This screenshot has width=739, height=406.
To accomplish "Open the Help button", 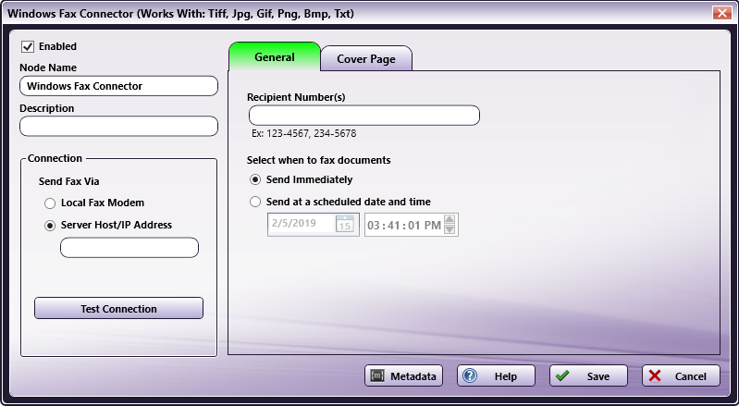I will pos(496,375).
